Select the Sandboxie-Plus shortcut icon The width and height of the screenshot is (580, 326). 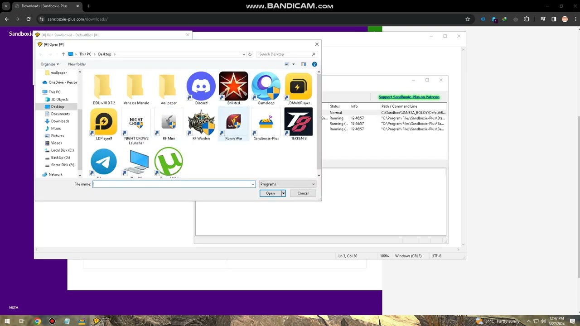(x=266, y=124)
